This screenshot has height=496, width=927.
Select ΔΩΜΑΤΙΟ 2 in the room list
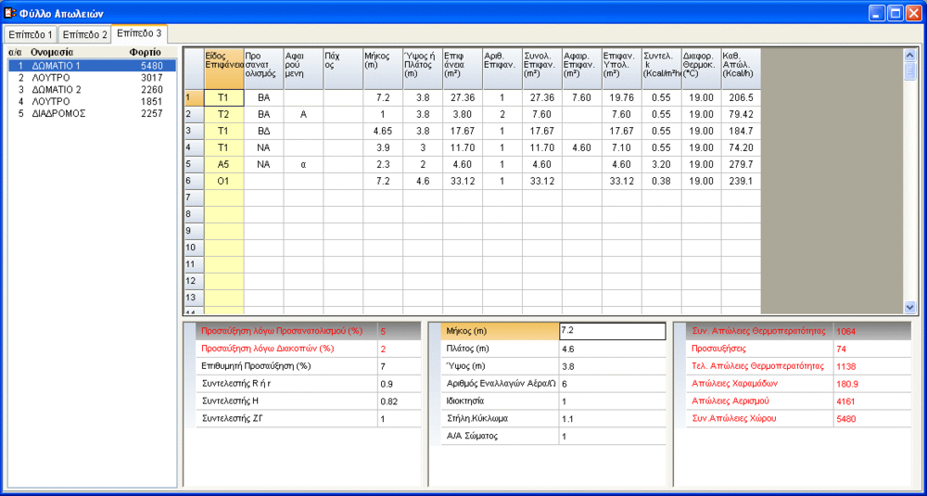click(x=57, y=90)
